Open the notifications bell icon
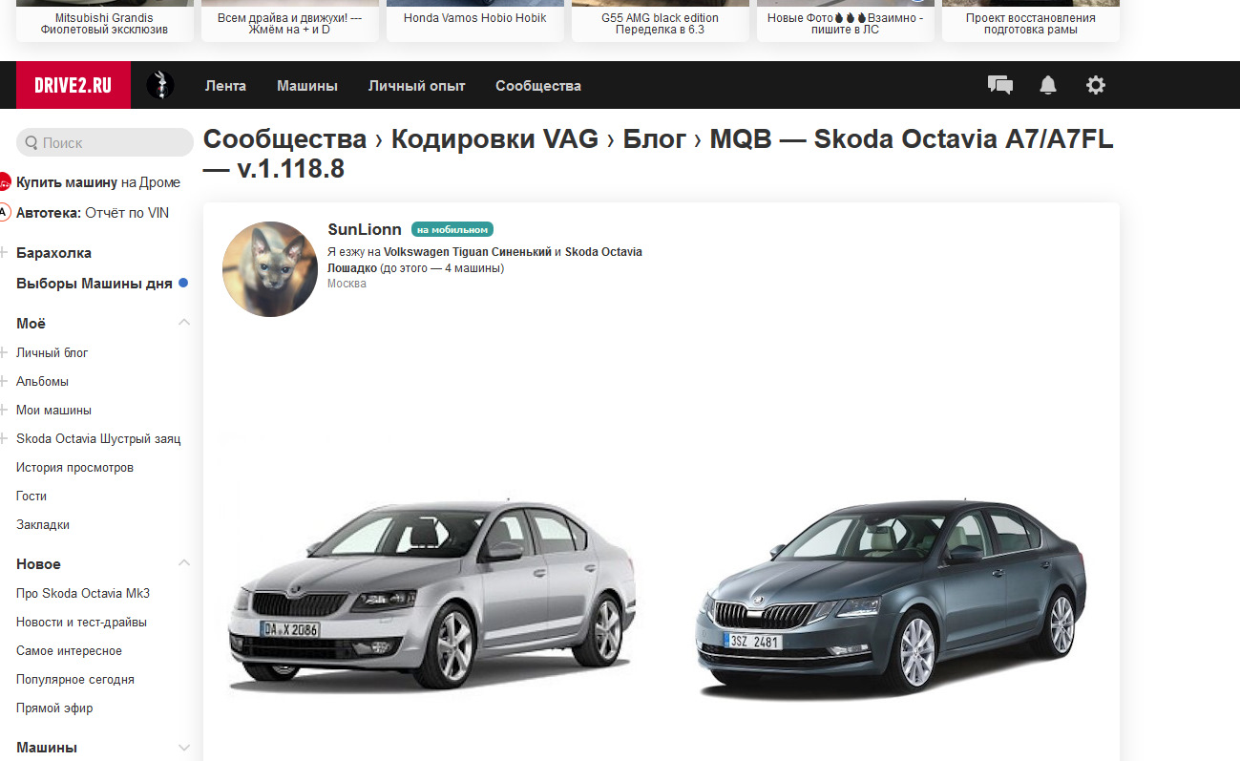This screenshot has width=1240, height=761. tap(1048, 86)
